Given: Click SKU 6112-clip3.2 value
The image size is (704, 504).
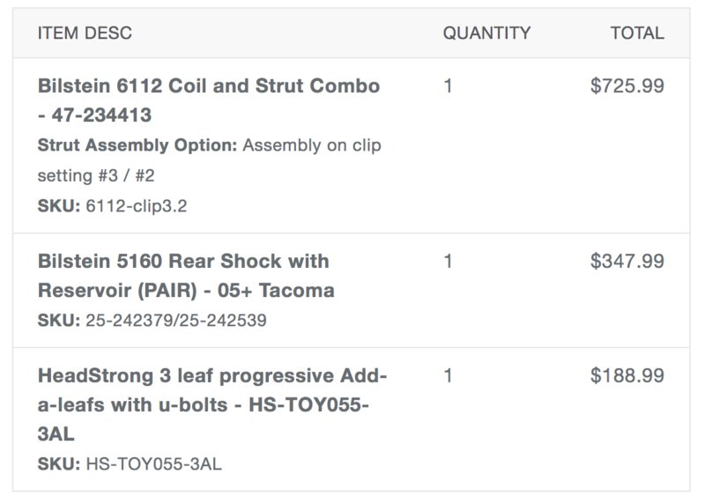Looking at the screenshot, I should pyautogui.click(x=137, y=206).
